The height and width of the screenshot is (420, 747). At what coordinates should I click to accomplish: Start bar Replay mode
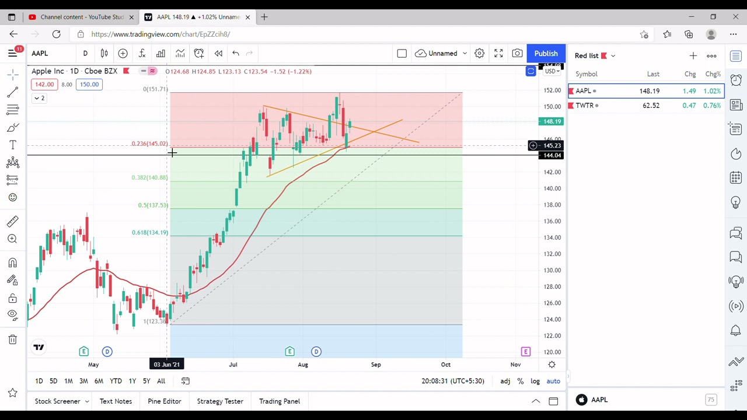coord(218,54)
